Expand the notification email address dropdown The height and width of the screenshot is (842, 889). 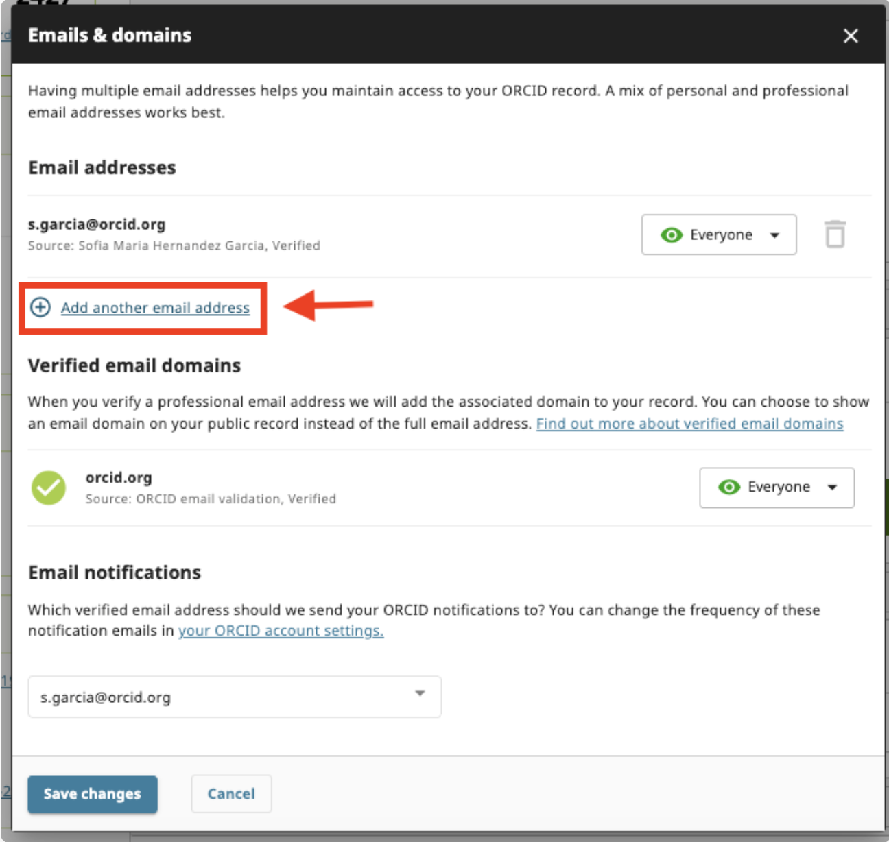tap(234, 697)
